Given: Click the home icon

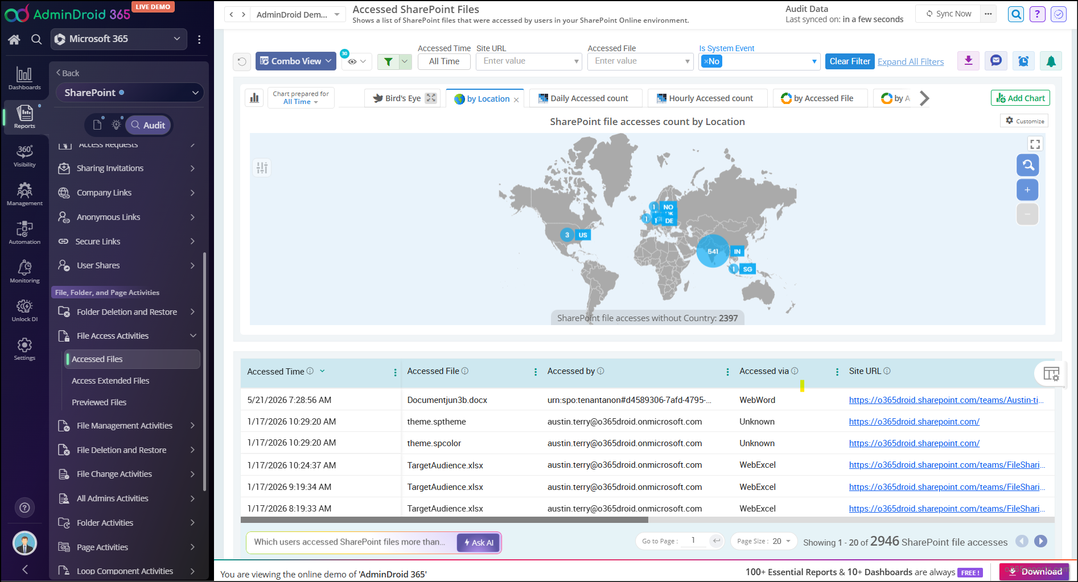Looking at the screenshot, I should pyautogui.click(x=14, y=39).
